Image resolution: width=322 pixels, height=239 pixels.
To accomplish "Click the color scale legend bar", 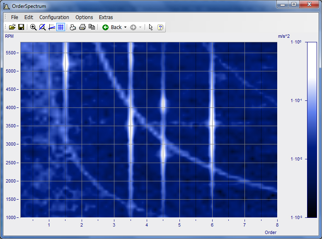I will pos(312,129).
